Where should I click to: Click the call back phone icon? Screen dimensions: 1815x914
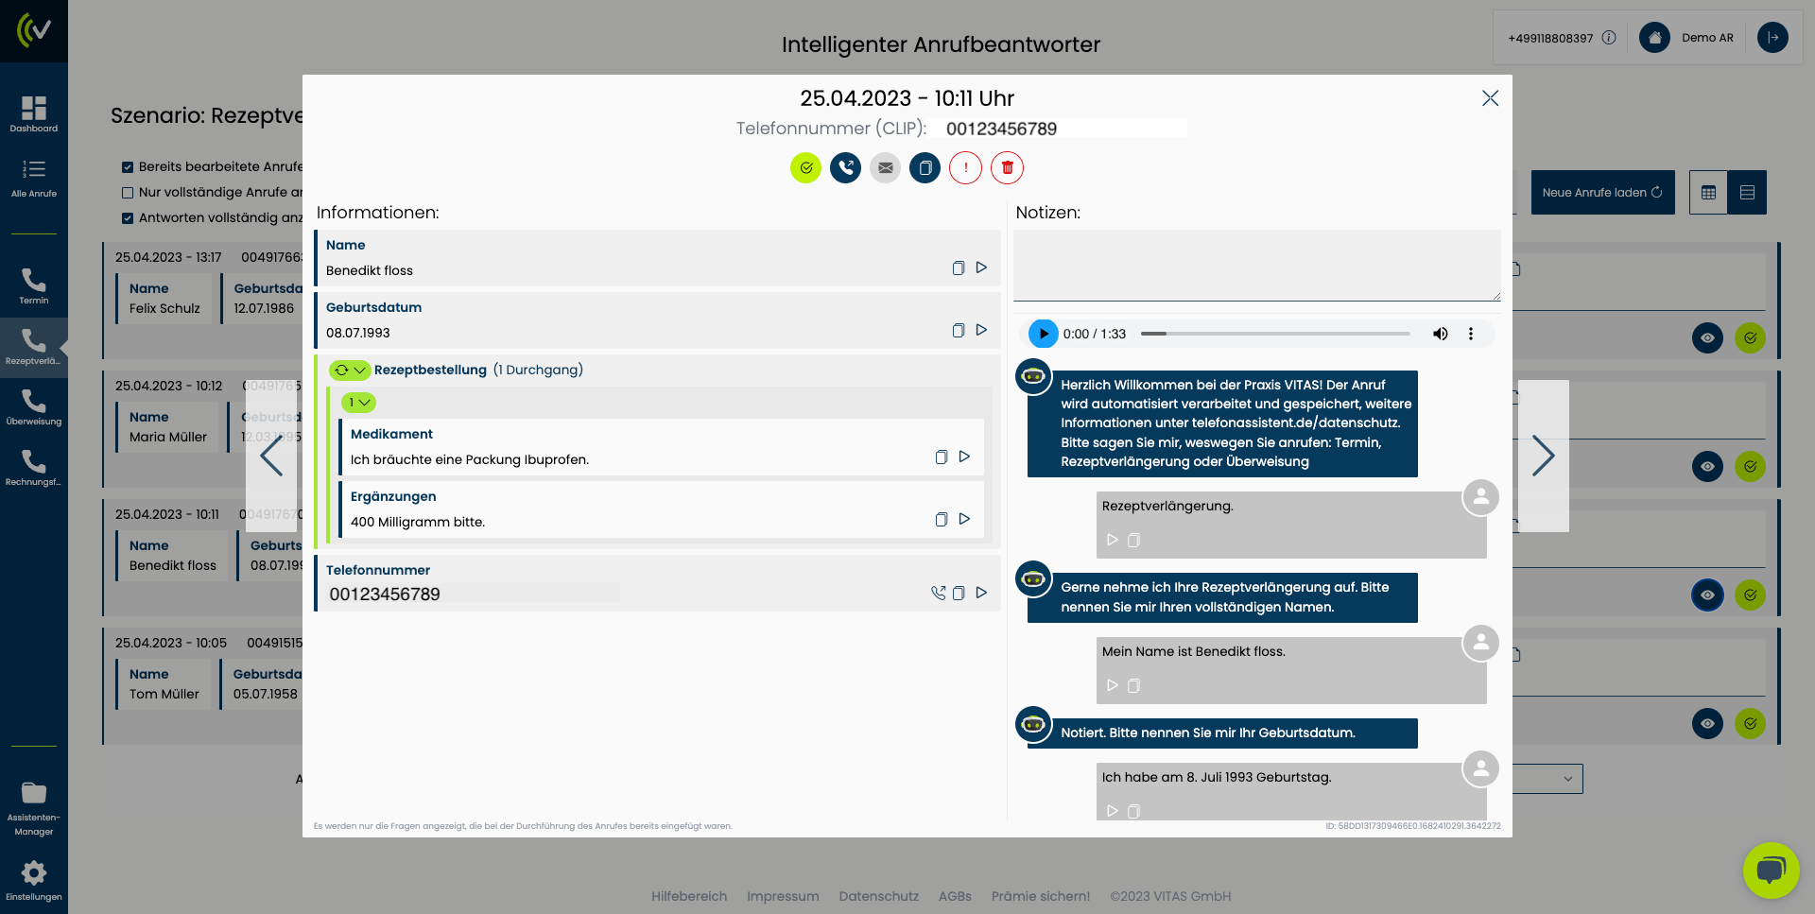[845, 168]
